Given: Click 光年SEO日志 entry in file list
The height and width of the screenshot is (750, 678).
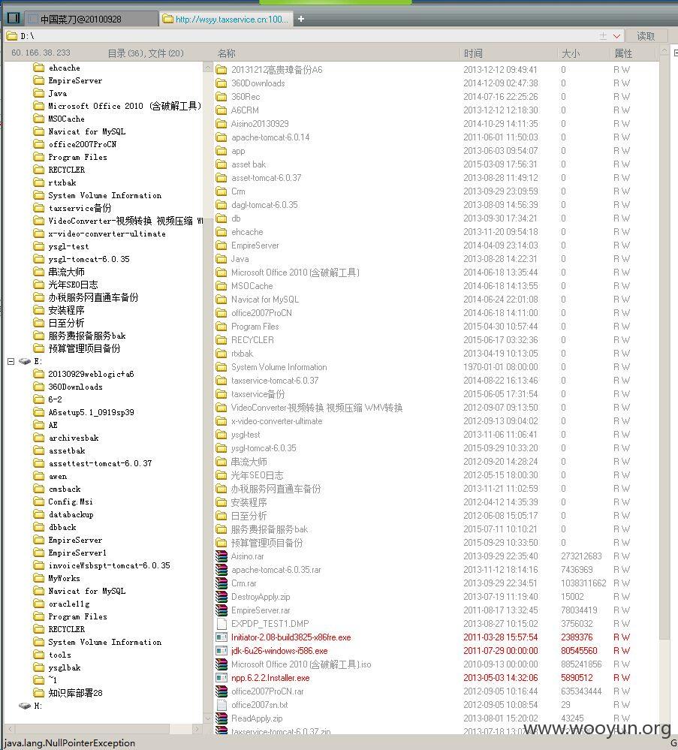Looking at the screenshot, I should tap(257, 475).
